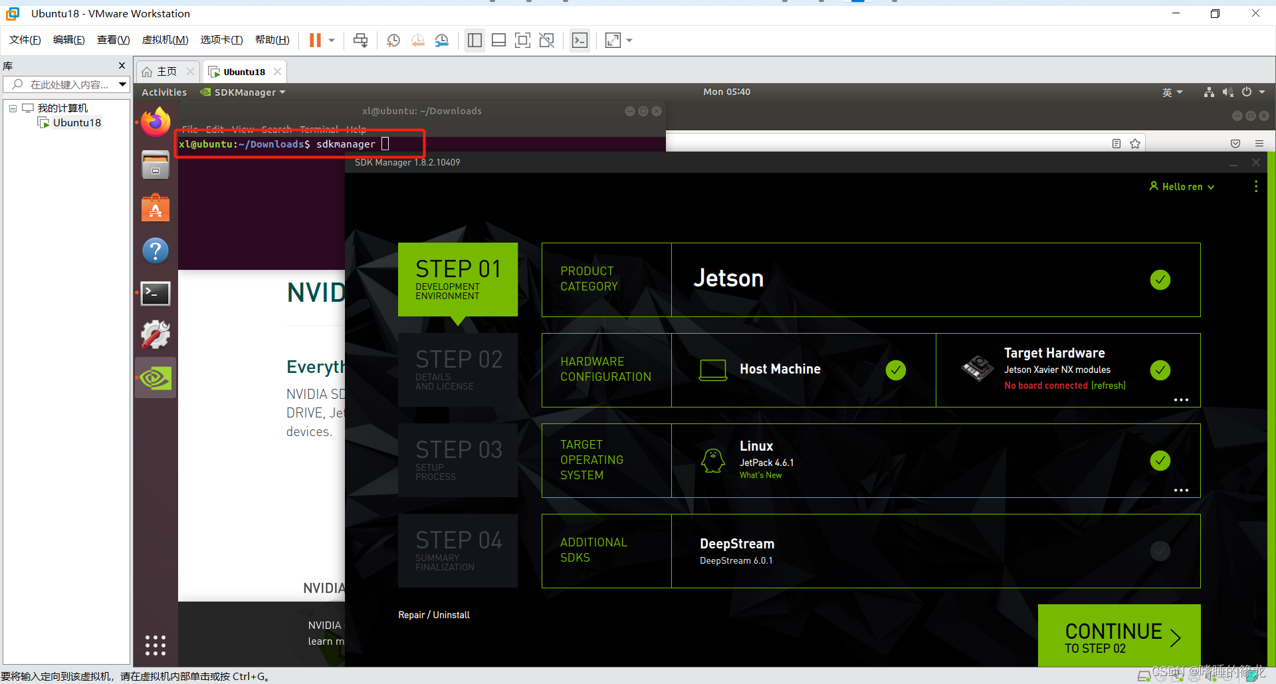Click the volume icon in the top bar
Image resolution: width=1276 pixels, height=684 pixels.
[x=1227, y=92]
